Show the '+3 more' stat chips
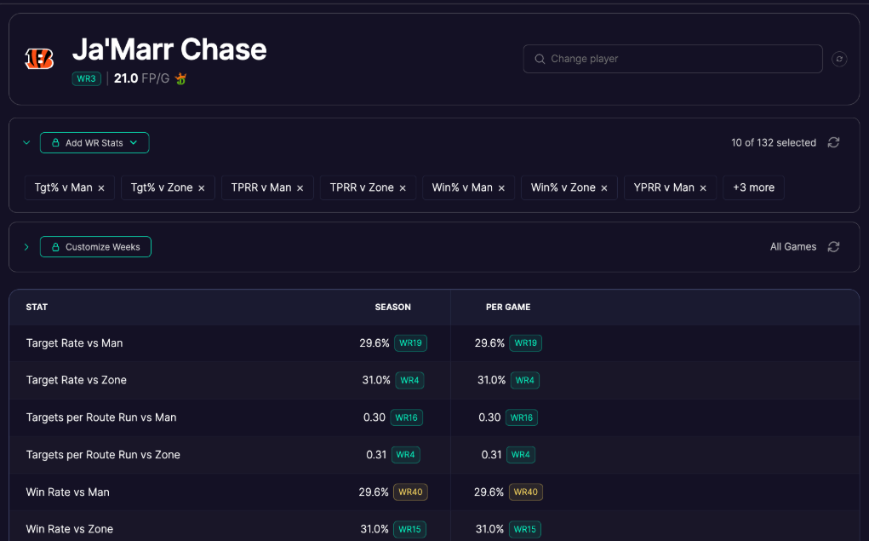869x541 pixels. 753,187
